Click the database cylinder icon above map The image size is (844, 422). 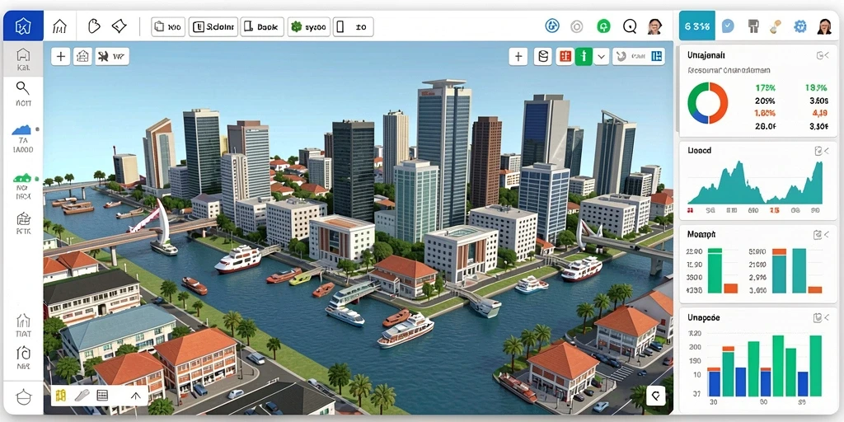(543, 57)
